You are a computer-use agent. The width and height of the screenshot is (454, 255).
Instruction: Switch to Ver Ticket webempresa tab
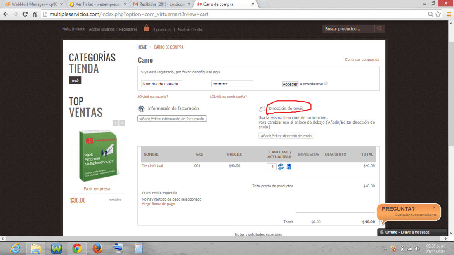[x=98, y=5]
